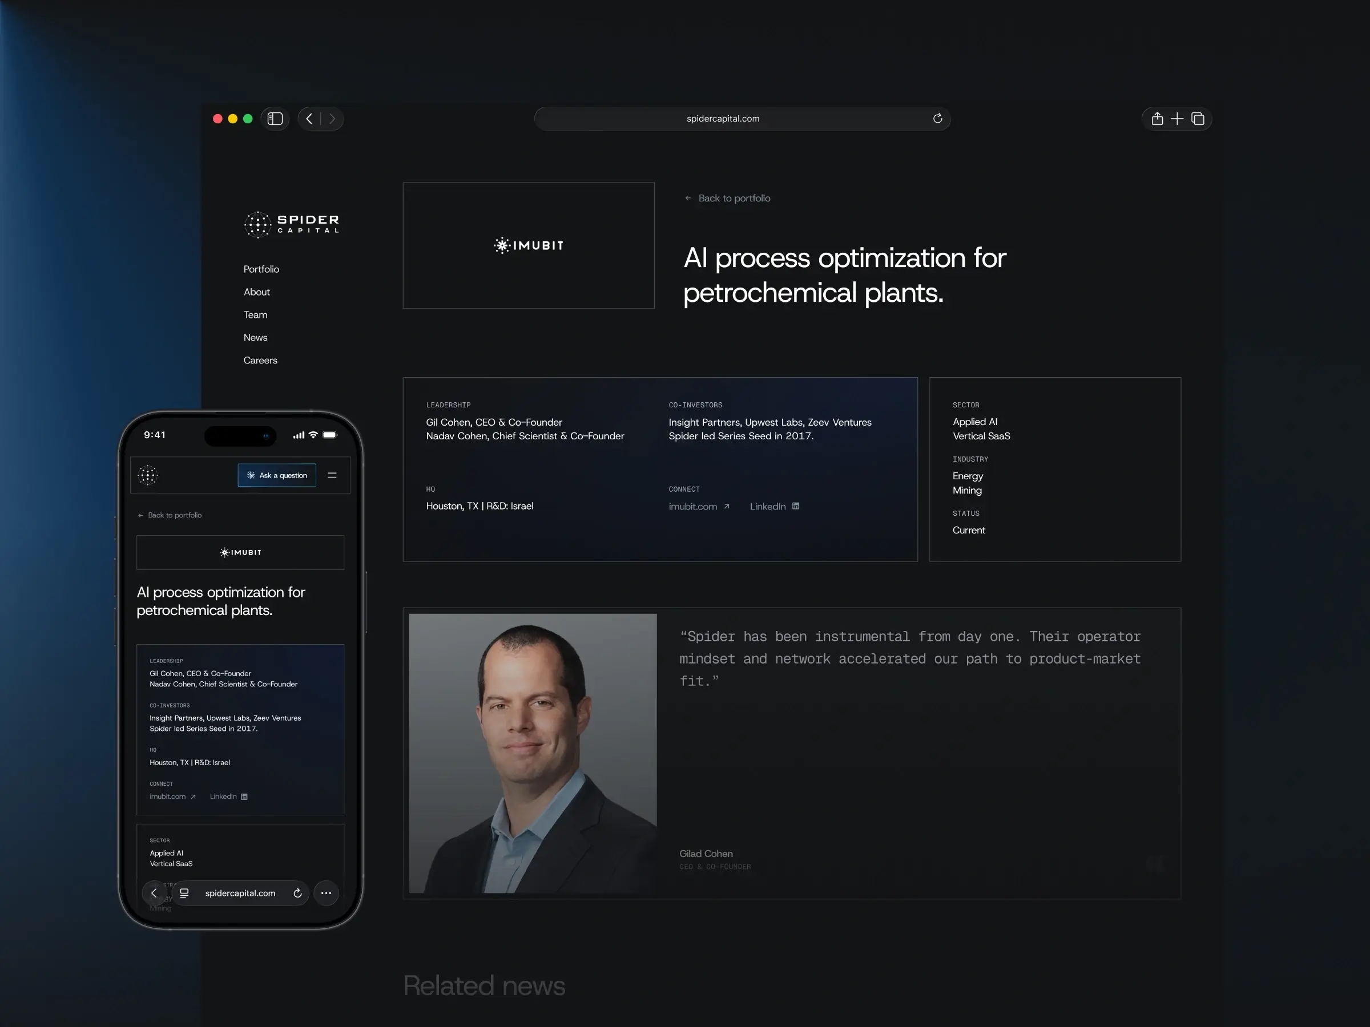This screenshot has height=1027, width=1370.
Task: Tap Ask a question button on phone
Action: click(x=277, y=475)
